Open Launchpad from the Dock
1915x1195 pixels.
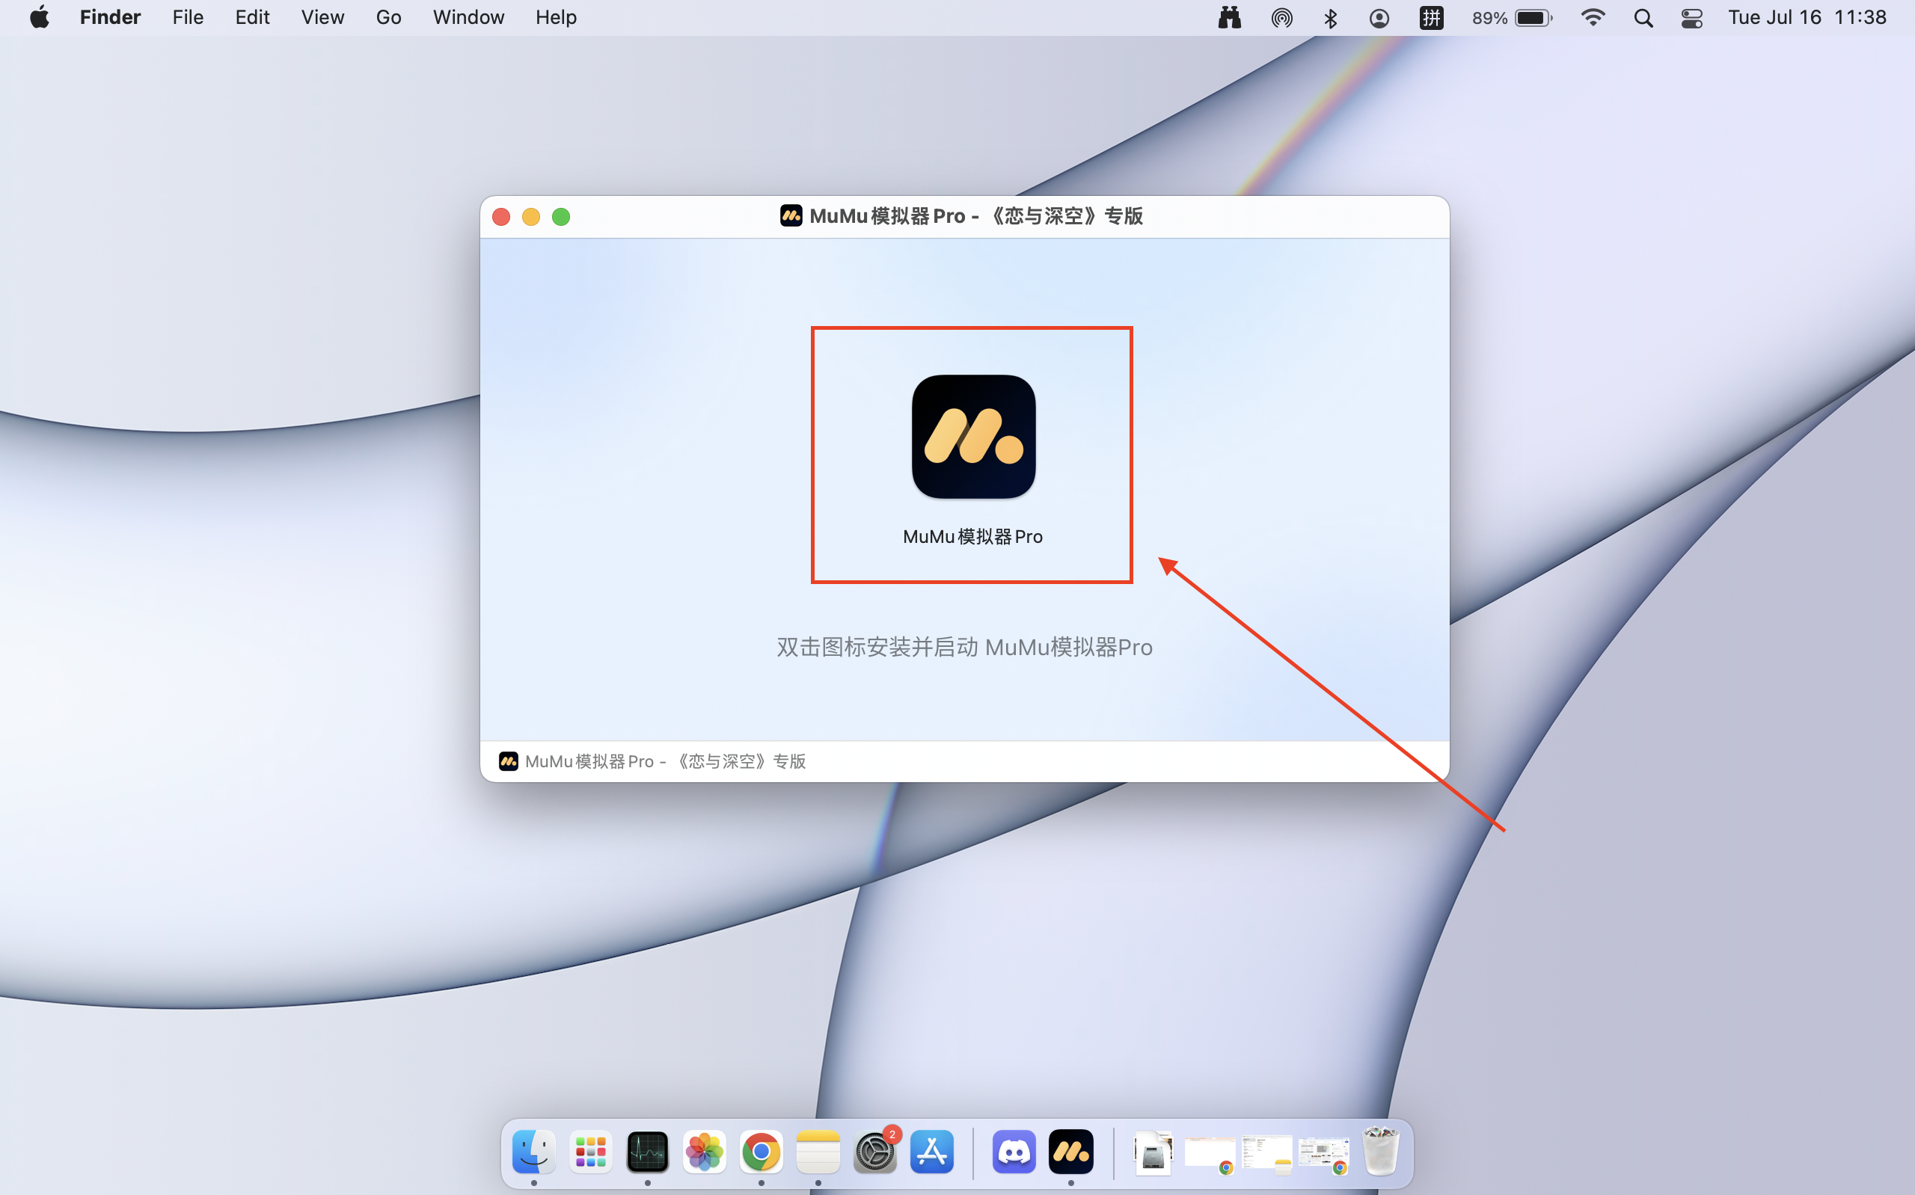(590, 1152)
